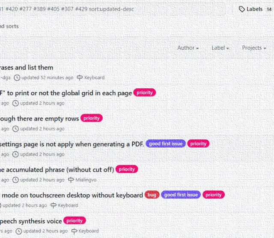Click milestone icon beside Keyboard in the 52 minutes row
This screenshot has height=238, width=274.
tap(80, 78)
